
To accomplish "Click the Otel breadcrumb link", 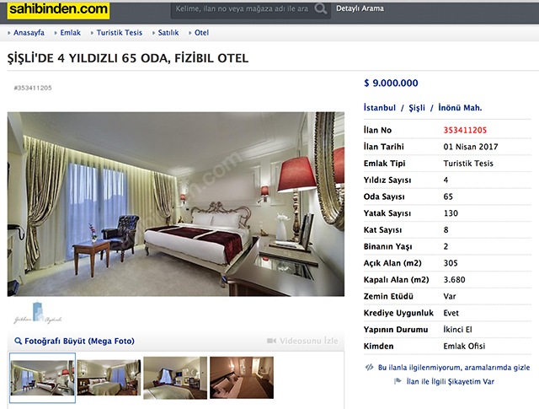I will pos(201,33).
